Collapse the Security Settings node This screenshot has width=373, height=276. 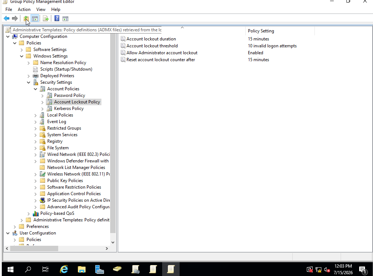click(29, 82)
